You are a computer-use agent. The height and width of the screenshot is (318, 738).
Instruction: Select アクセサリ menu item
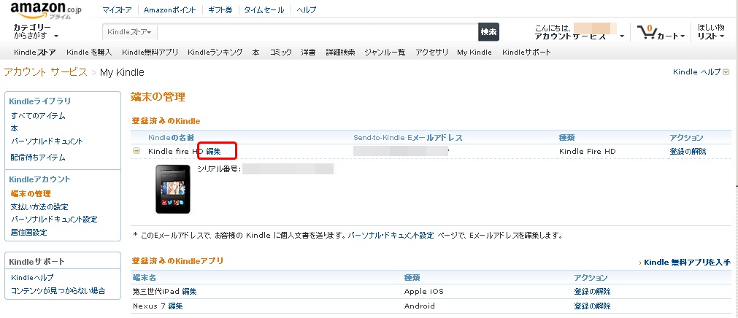pos(431,53)
